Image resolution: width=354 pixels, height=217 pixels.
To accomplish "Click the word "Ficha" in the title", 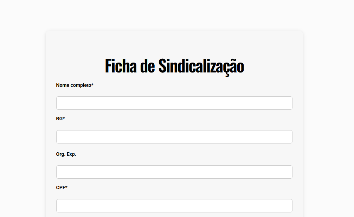I will tap(121, 66).
